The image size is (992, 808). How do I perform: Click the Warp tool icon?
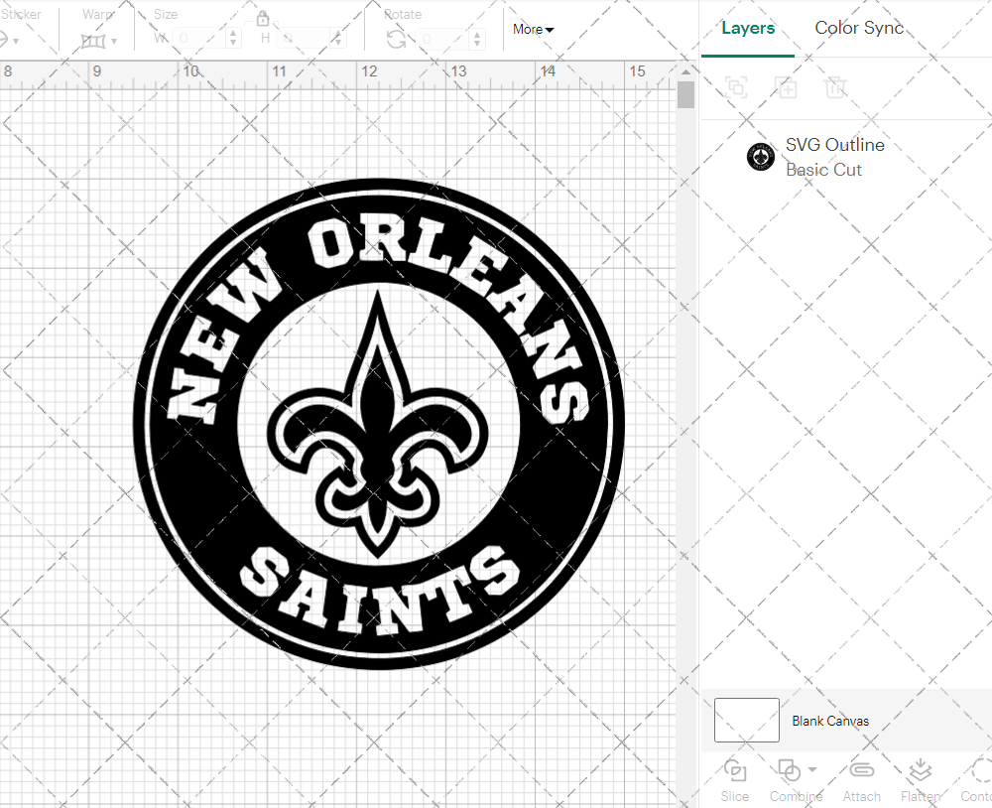point(94,40)
